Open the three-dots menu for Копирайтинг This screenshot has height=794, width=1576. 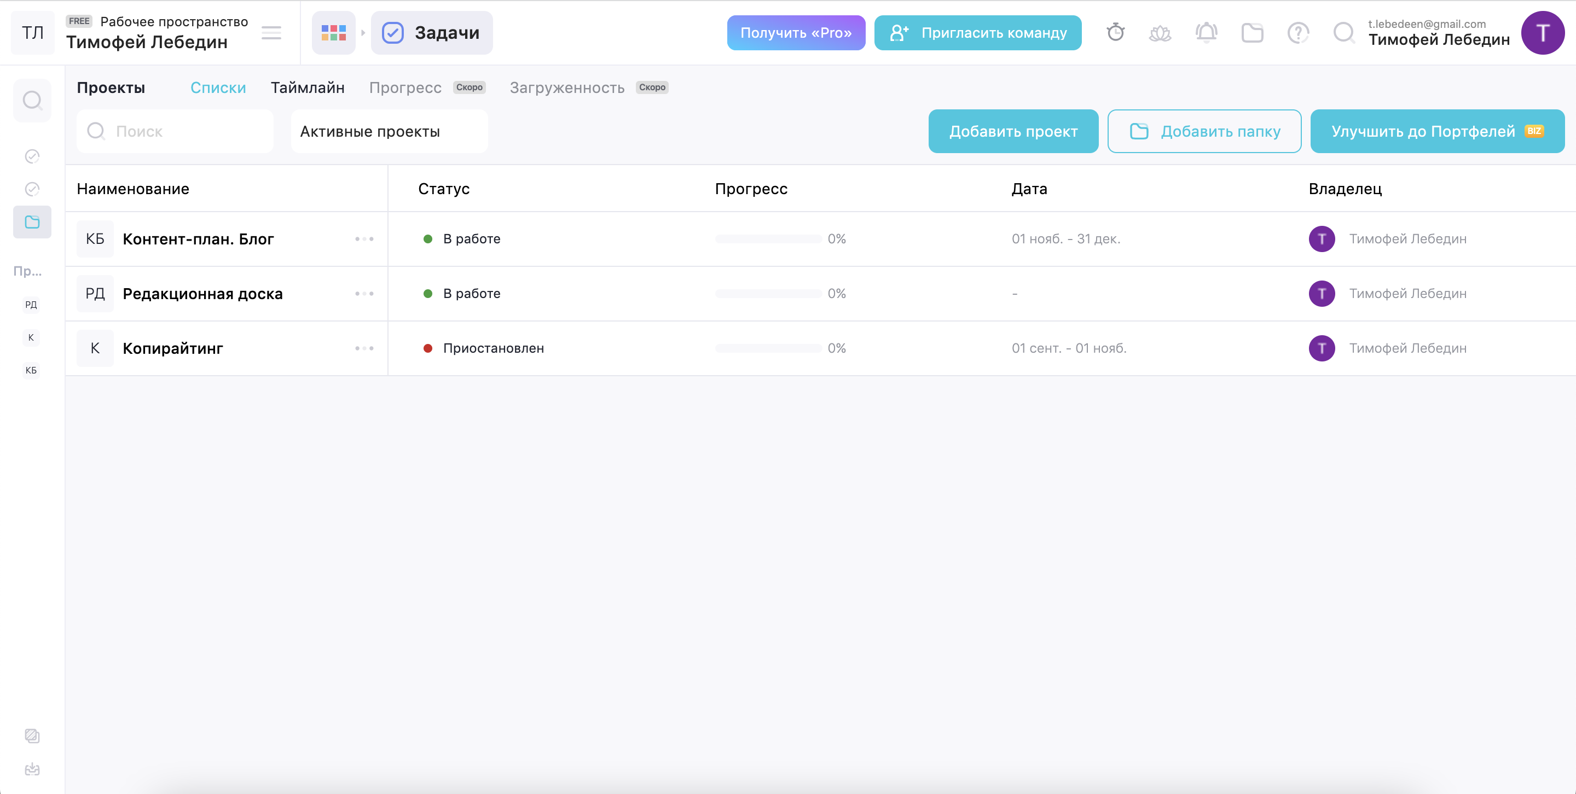click(364, 348)
